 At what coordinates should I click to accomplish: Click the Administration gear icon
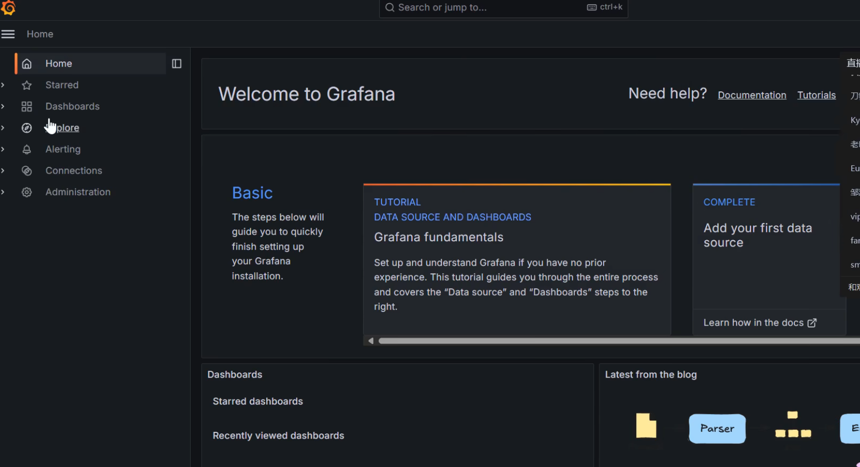[27, 192]
